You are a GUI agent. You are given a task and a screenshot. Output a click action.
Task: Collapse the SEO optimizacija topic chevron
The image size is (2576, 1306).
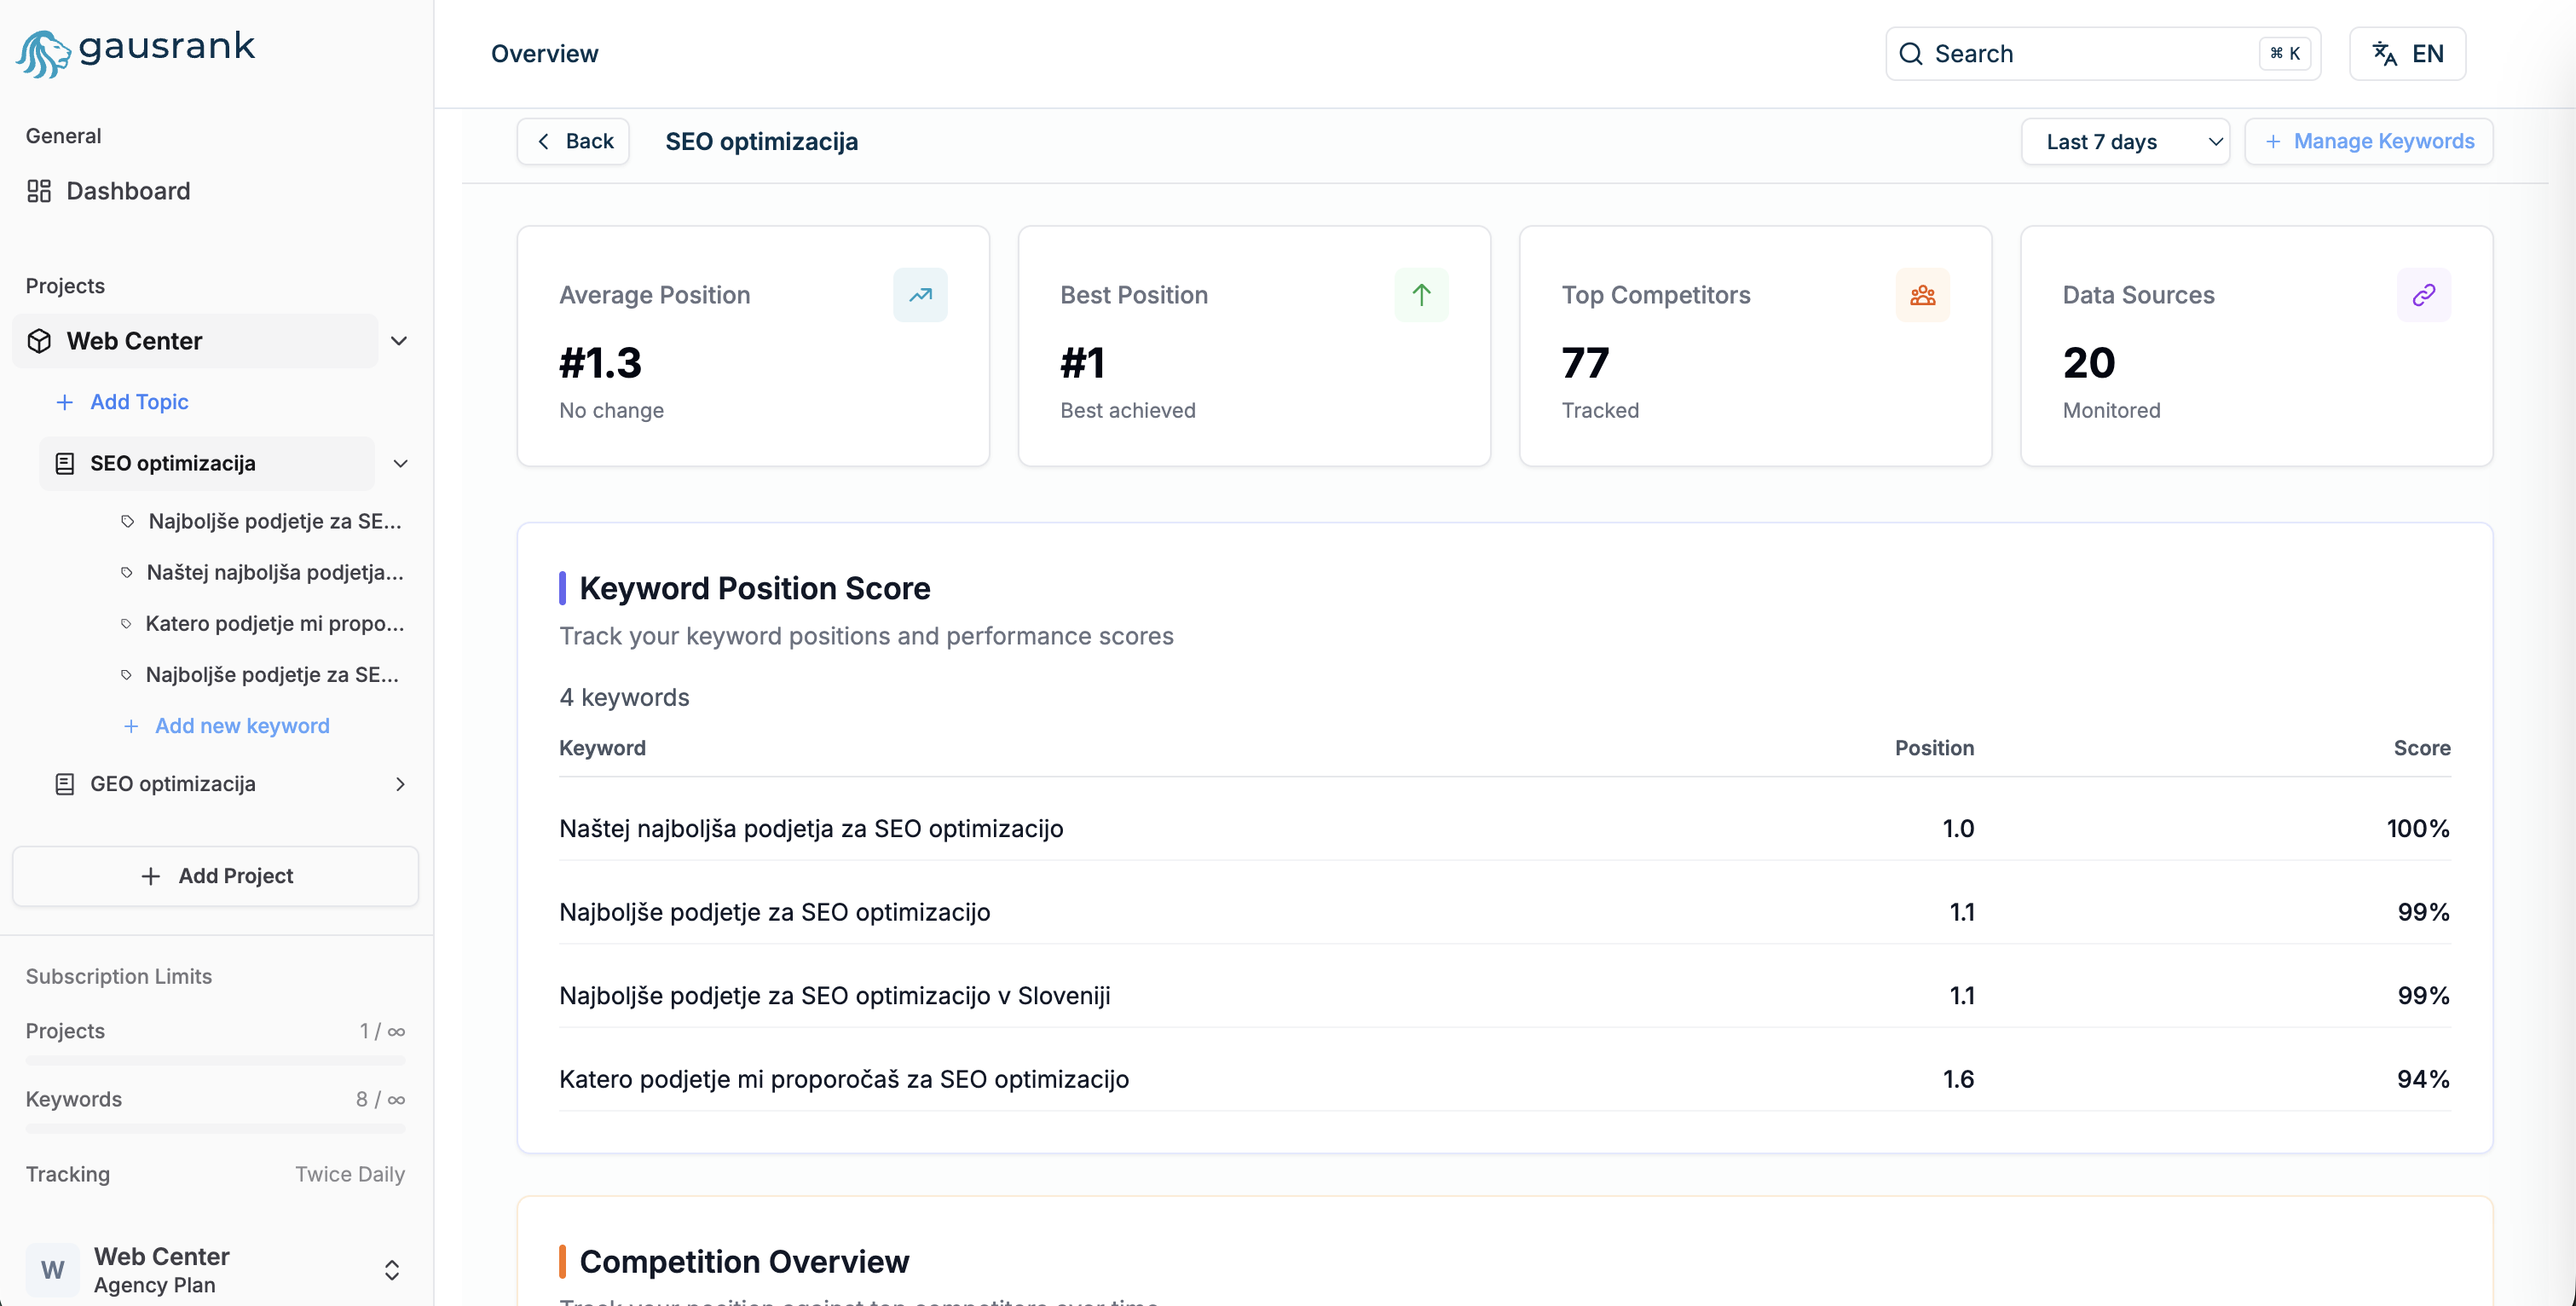400,463
